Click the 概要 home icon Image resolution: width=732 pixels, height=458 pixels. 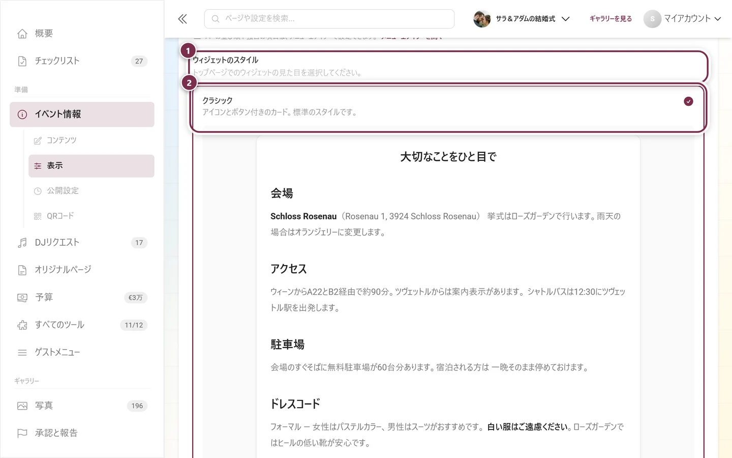(22, 34)
